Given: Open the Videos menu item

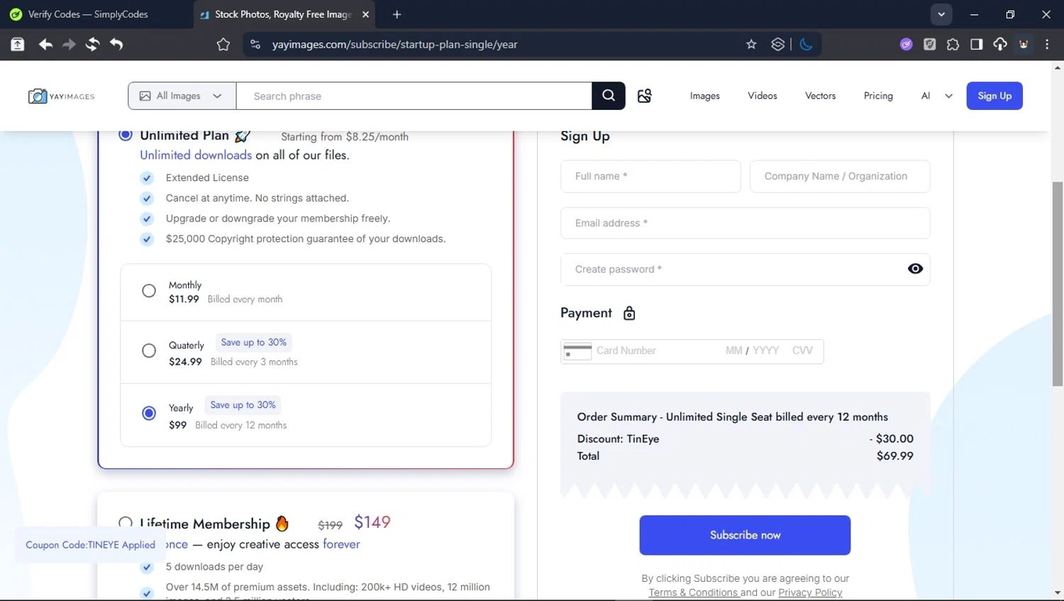Looking at the screenshot, I should [x=763, y=96].
